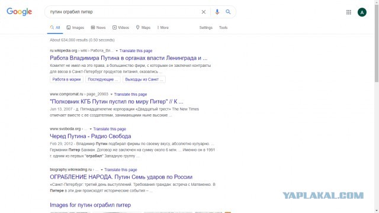
Task: Open 'Images for путин ограбил питер' link
Action: 91,205
